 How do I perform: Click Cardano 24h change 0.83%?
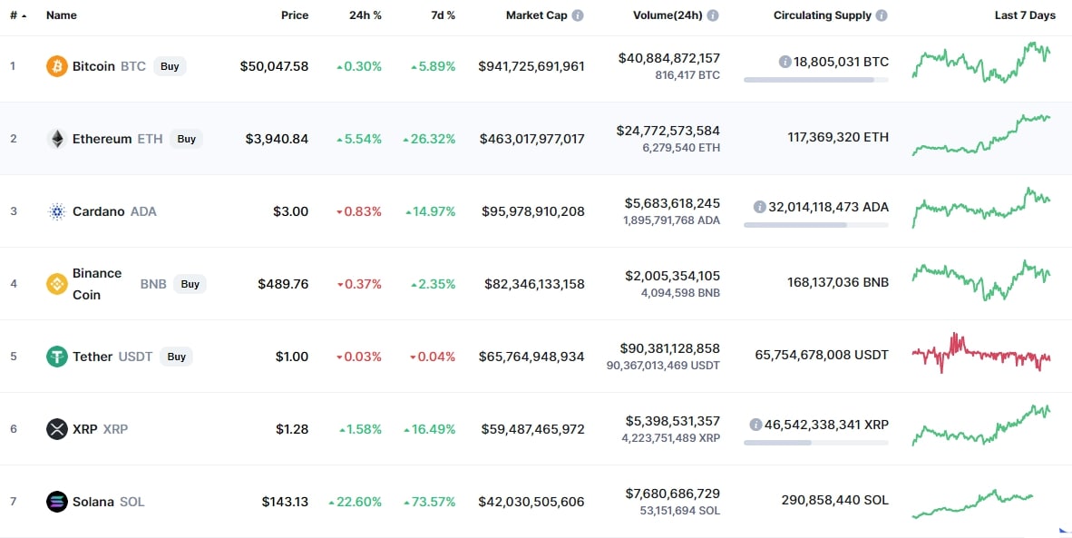[359, 211]
